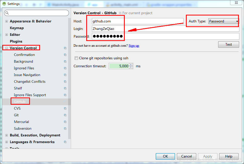Click the settings tree vertical scrollbar
This screenshot has width=244, height=164.
[x=69, y=78]
